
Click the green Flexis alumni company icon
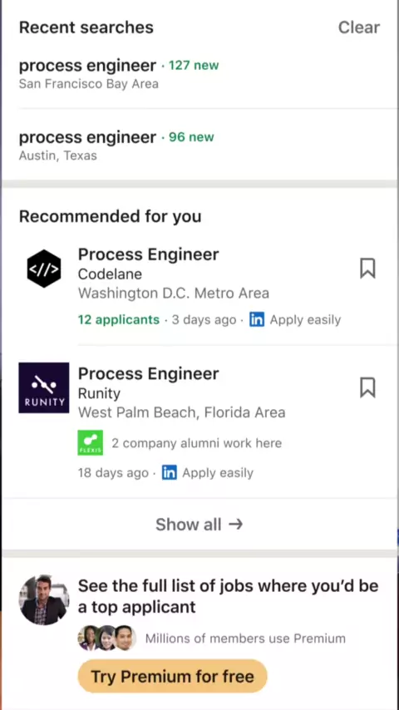click(90, 442)
